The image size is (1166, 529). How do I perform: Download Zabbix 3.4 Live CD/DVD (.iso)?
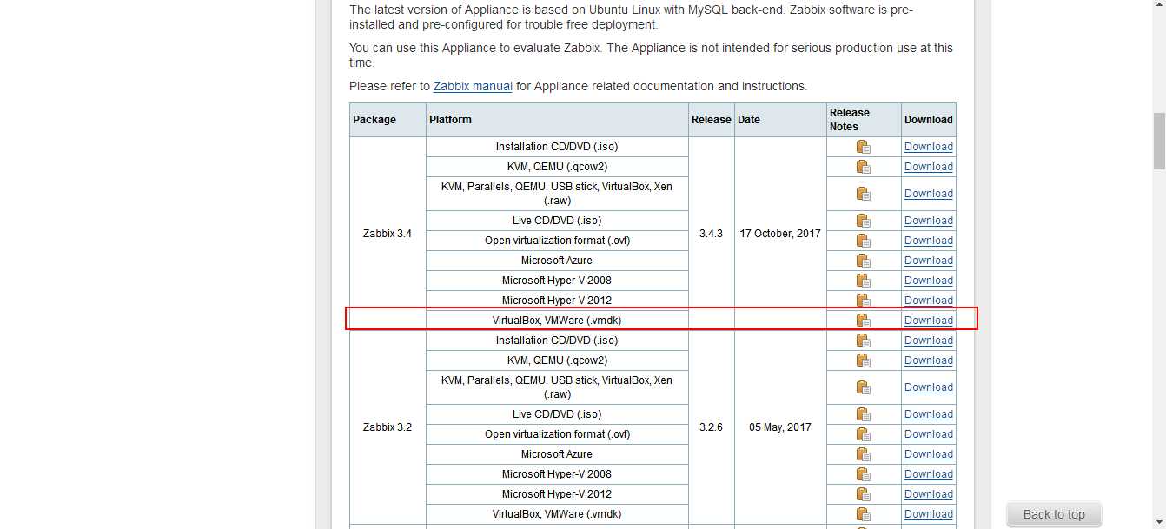(928, 221)
